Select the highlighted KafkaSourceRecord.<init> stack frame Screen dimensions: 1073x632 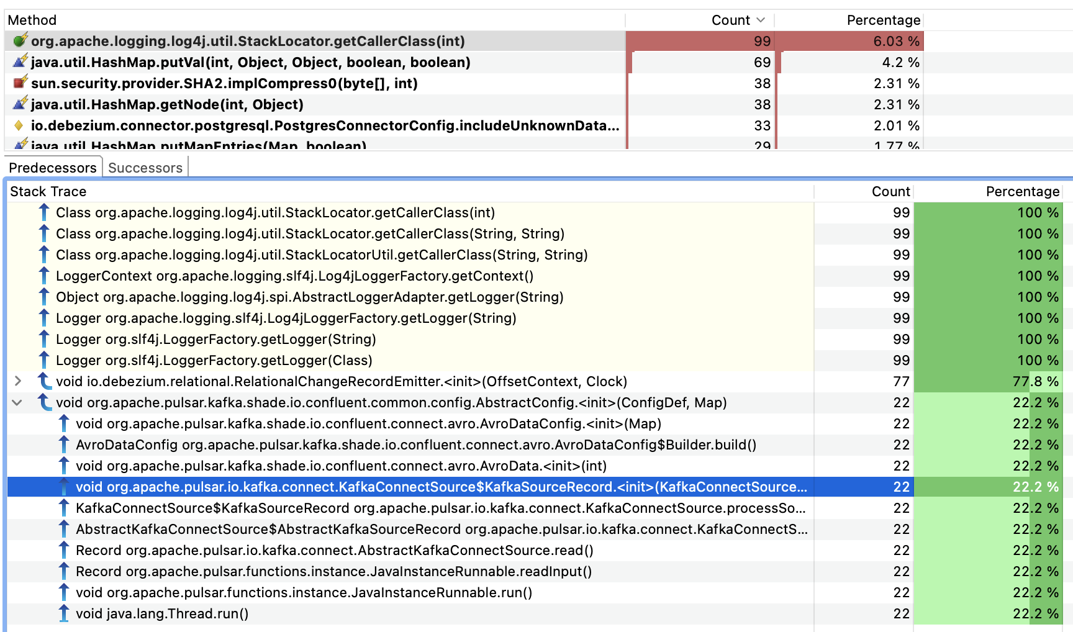click(x=535, y=487)
